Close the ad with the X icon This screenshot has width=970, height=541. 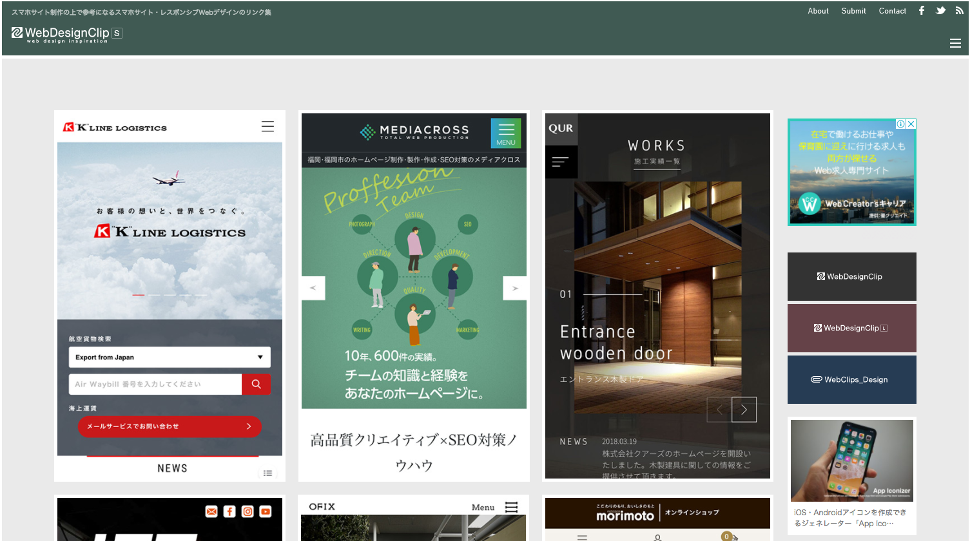tap(911, 124)
